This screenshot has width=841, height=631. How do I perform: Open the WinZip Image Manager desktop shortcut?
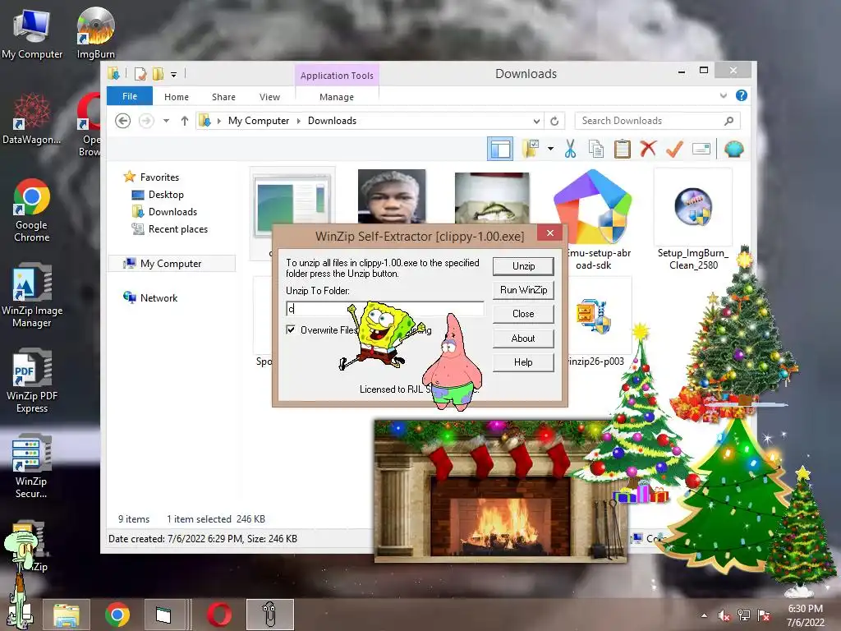pyautogui.click(x=32, y=295)
